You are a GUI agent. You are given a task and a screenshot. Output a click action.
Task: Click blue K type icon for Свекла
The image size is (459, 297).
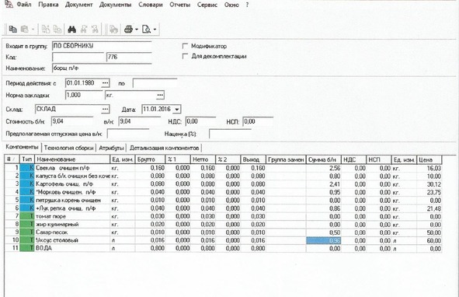(27, 168)
